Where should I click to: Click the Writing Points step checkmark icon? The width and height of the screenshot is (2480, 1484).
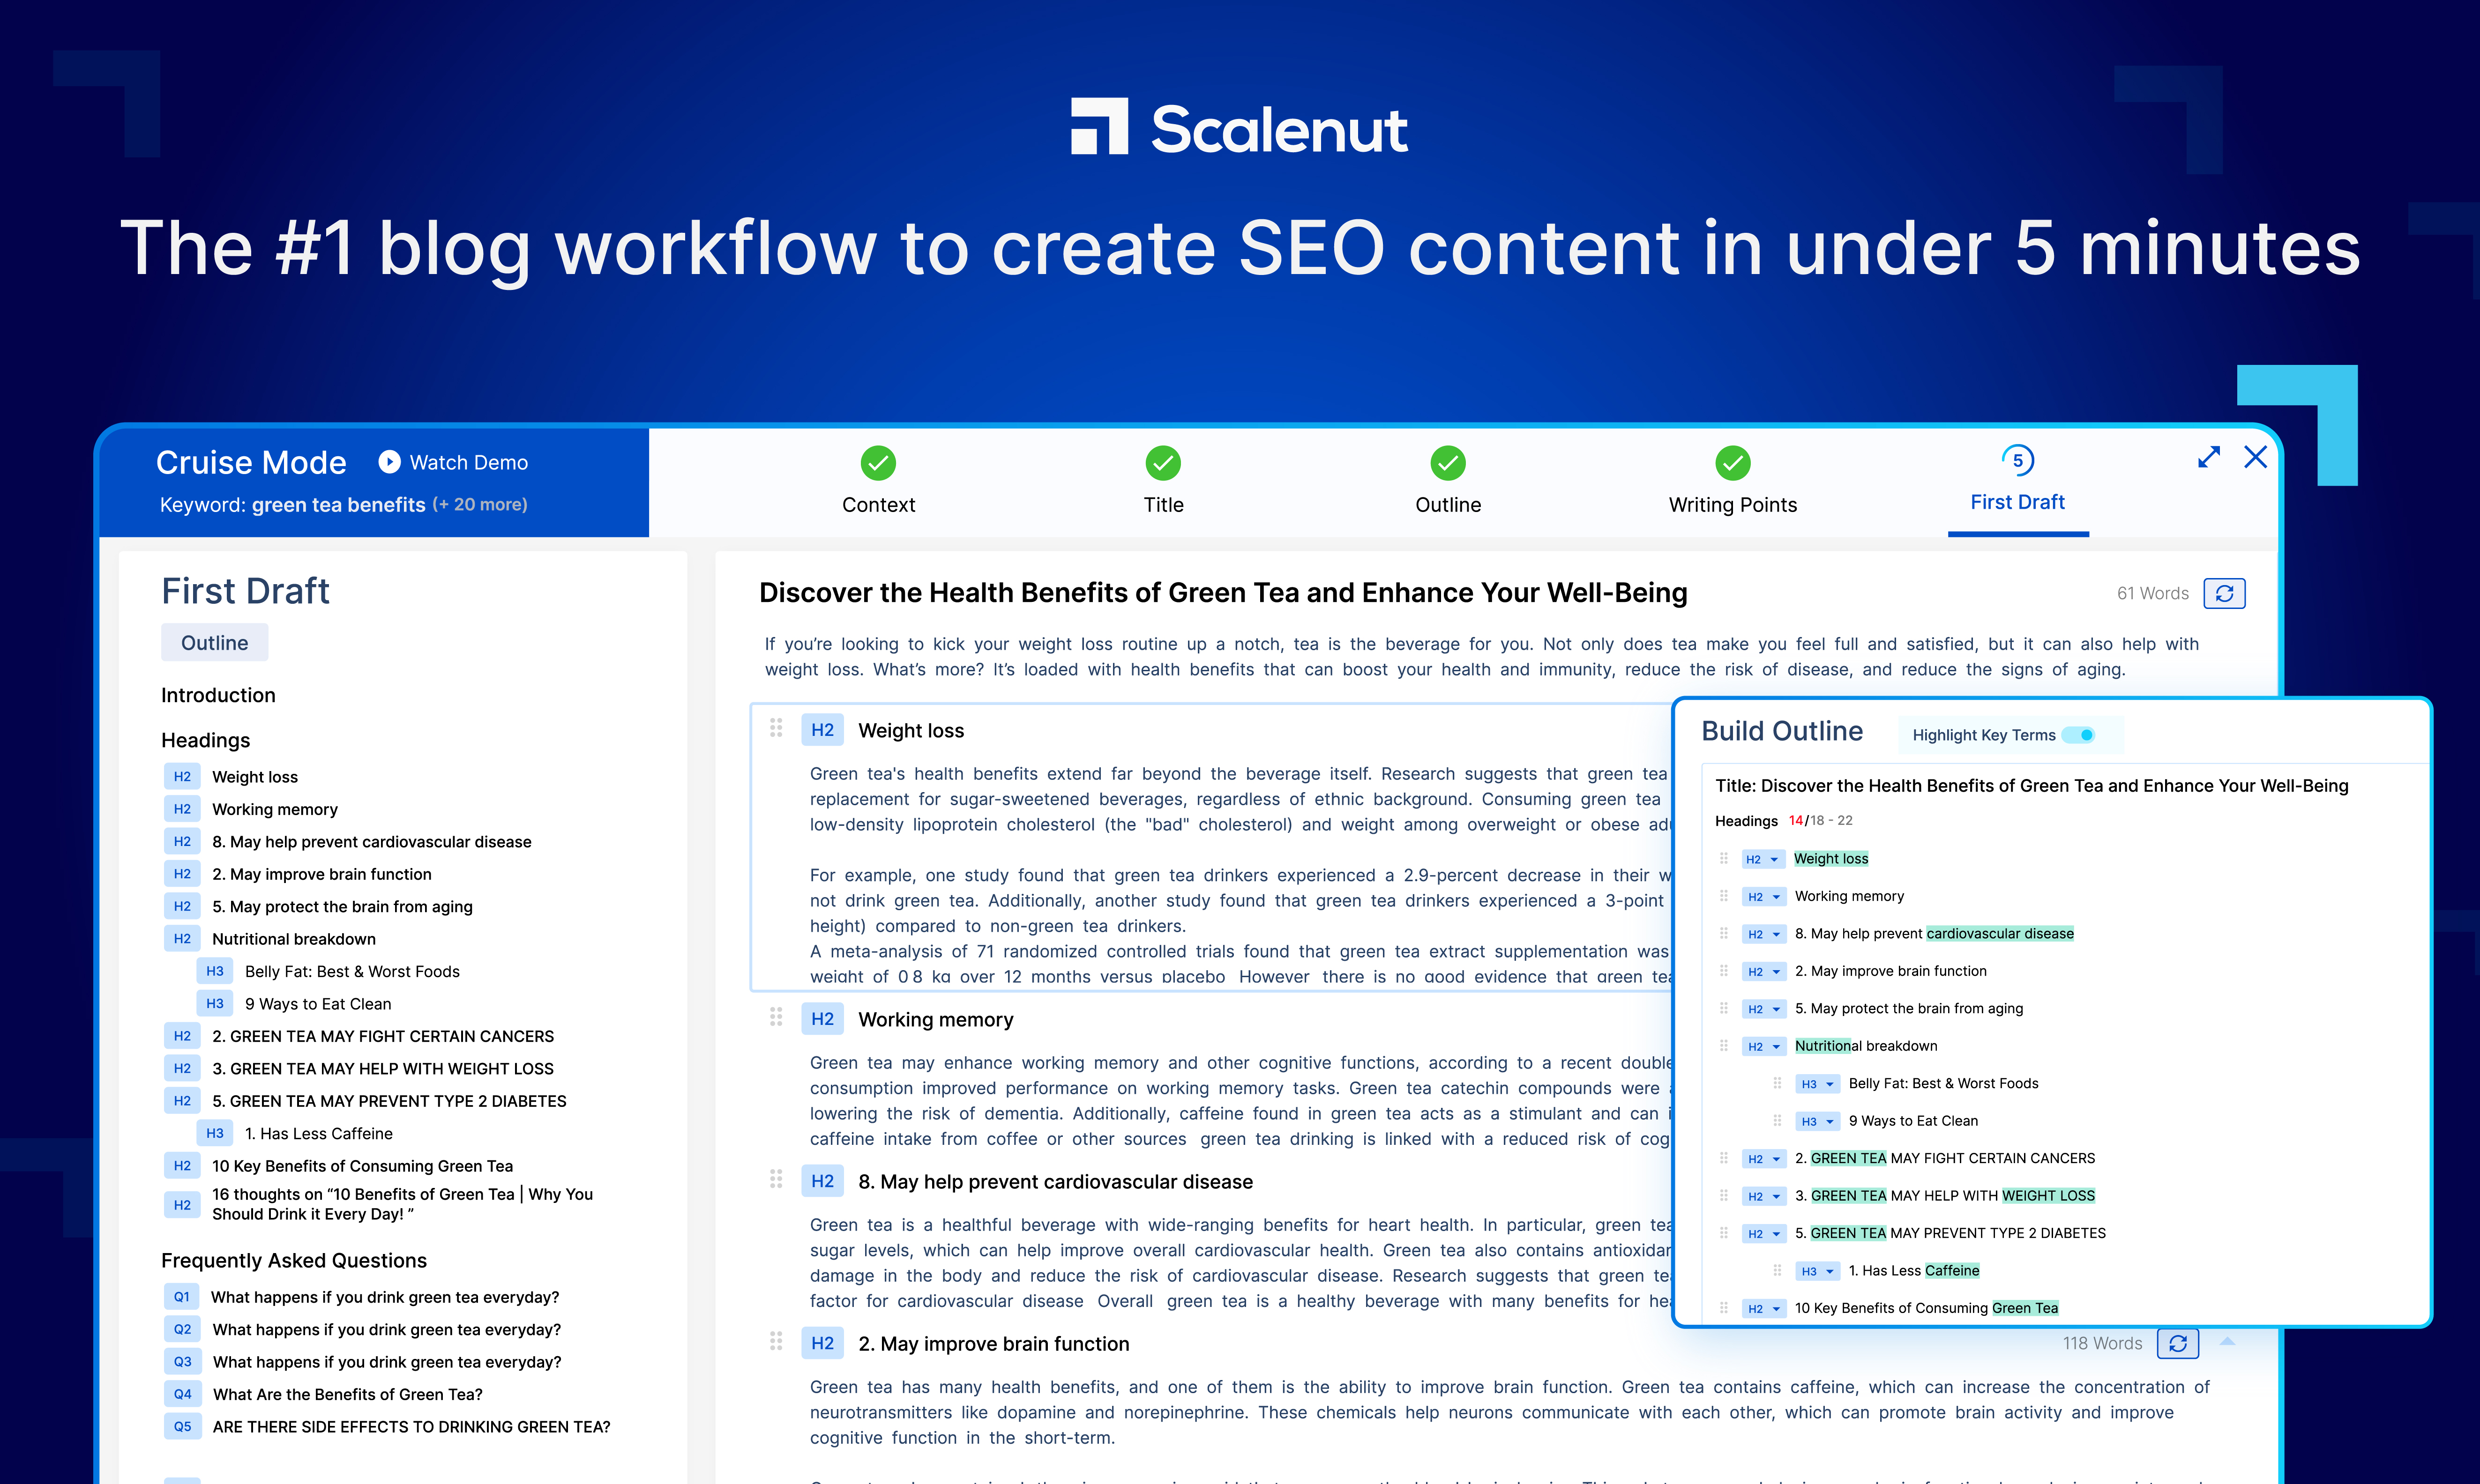pyautogui.click(x=1733, y=463)
